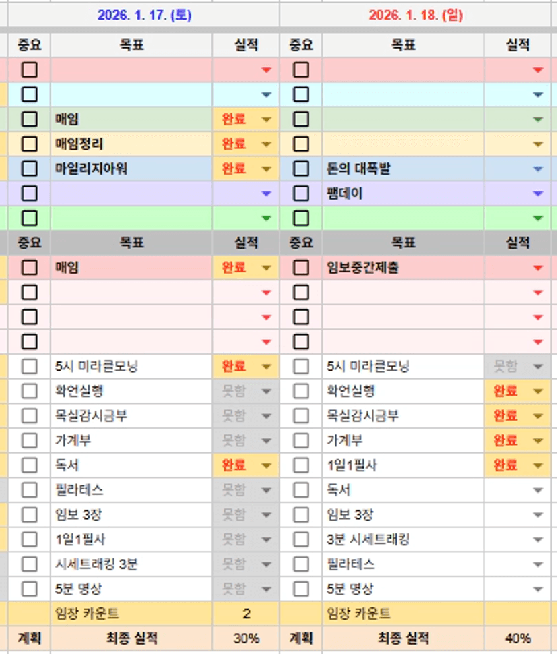Open the 못함 dropdown for 시세트래킹 3분
Viewport: 557px width, 654px height.
pyautogui.click(x=266, y=564)
